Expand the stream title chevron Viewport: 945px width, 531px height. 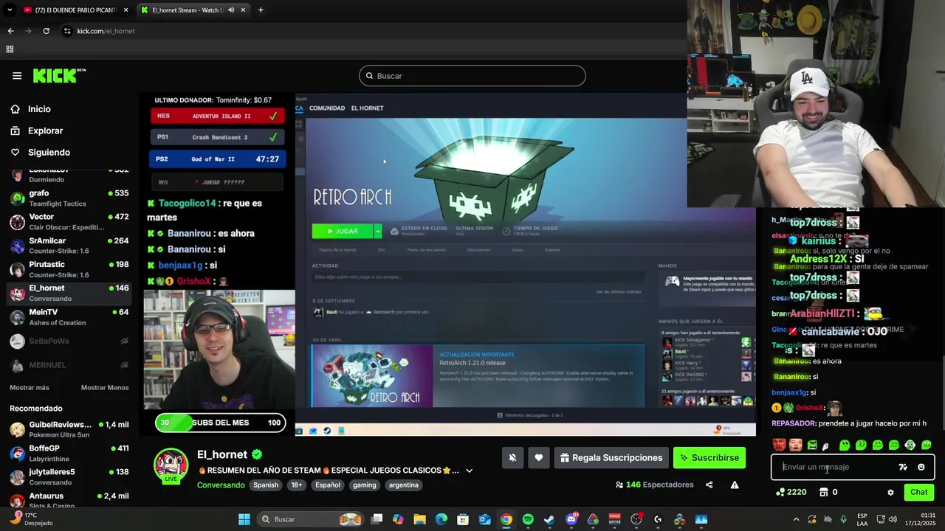469,471
